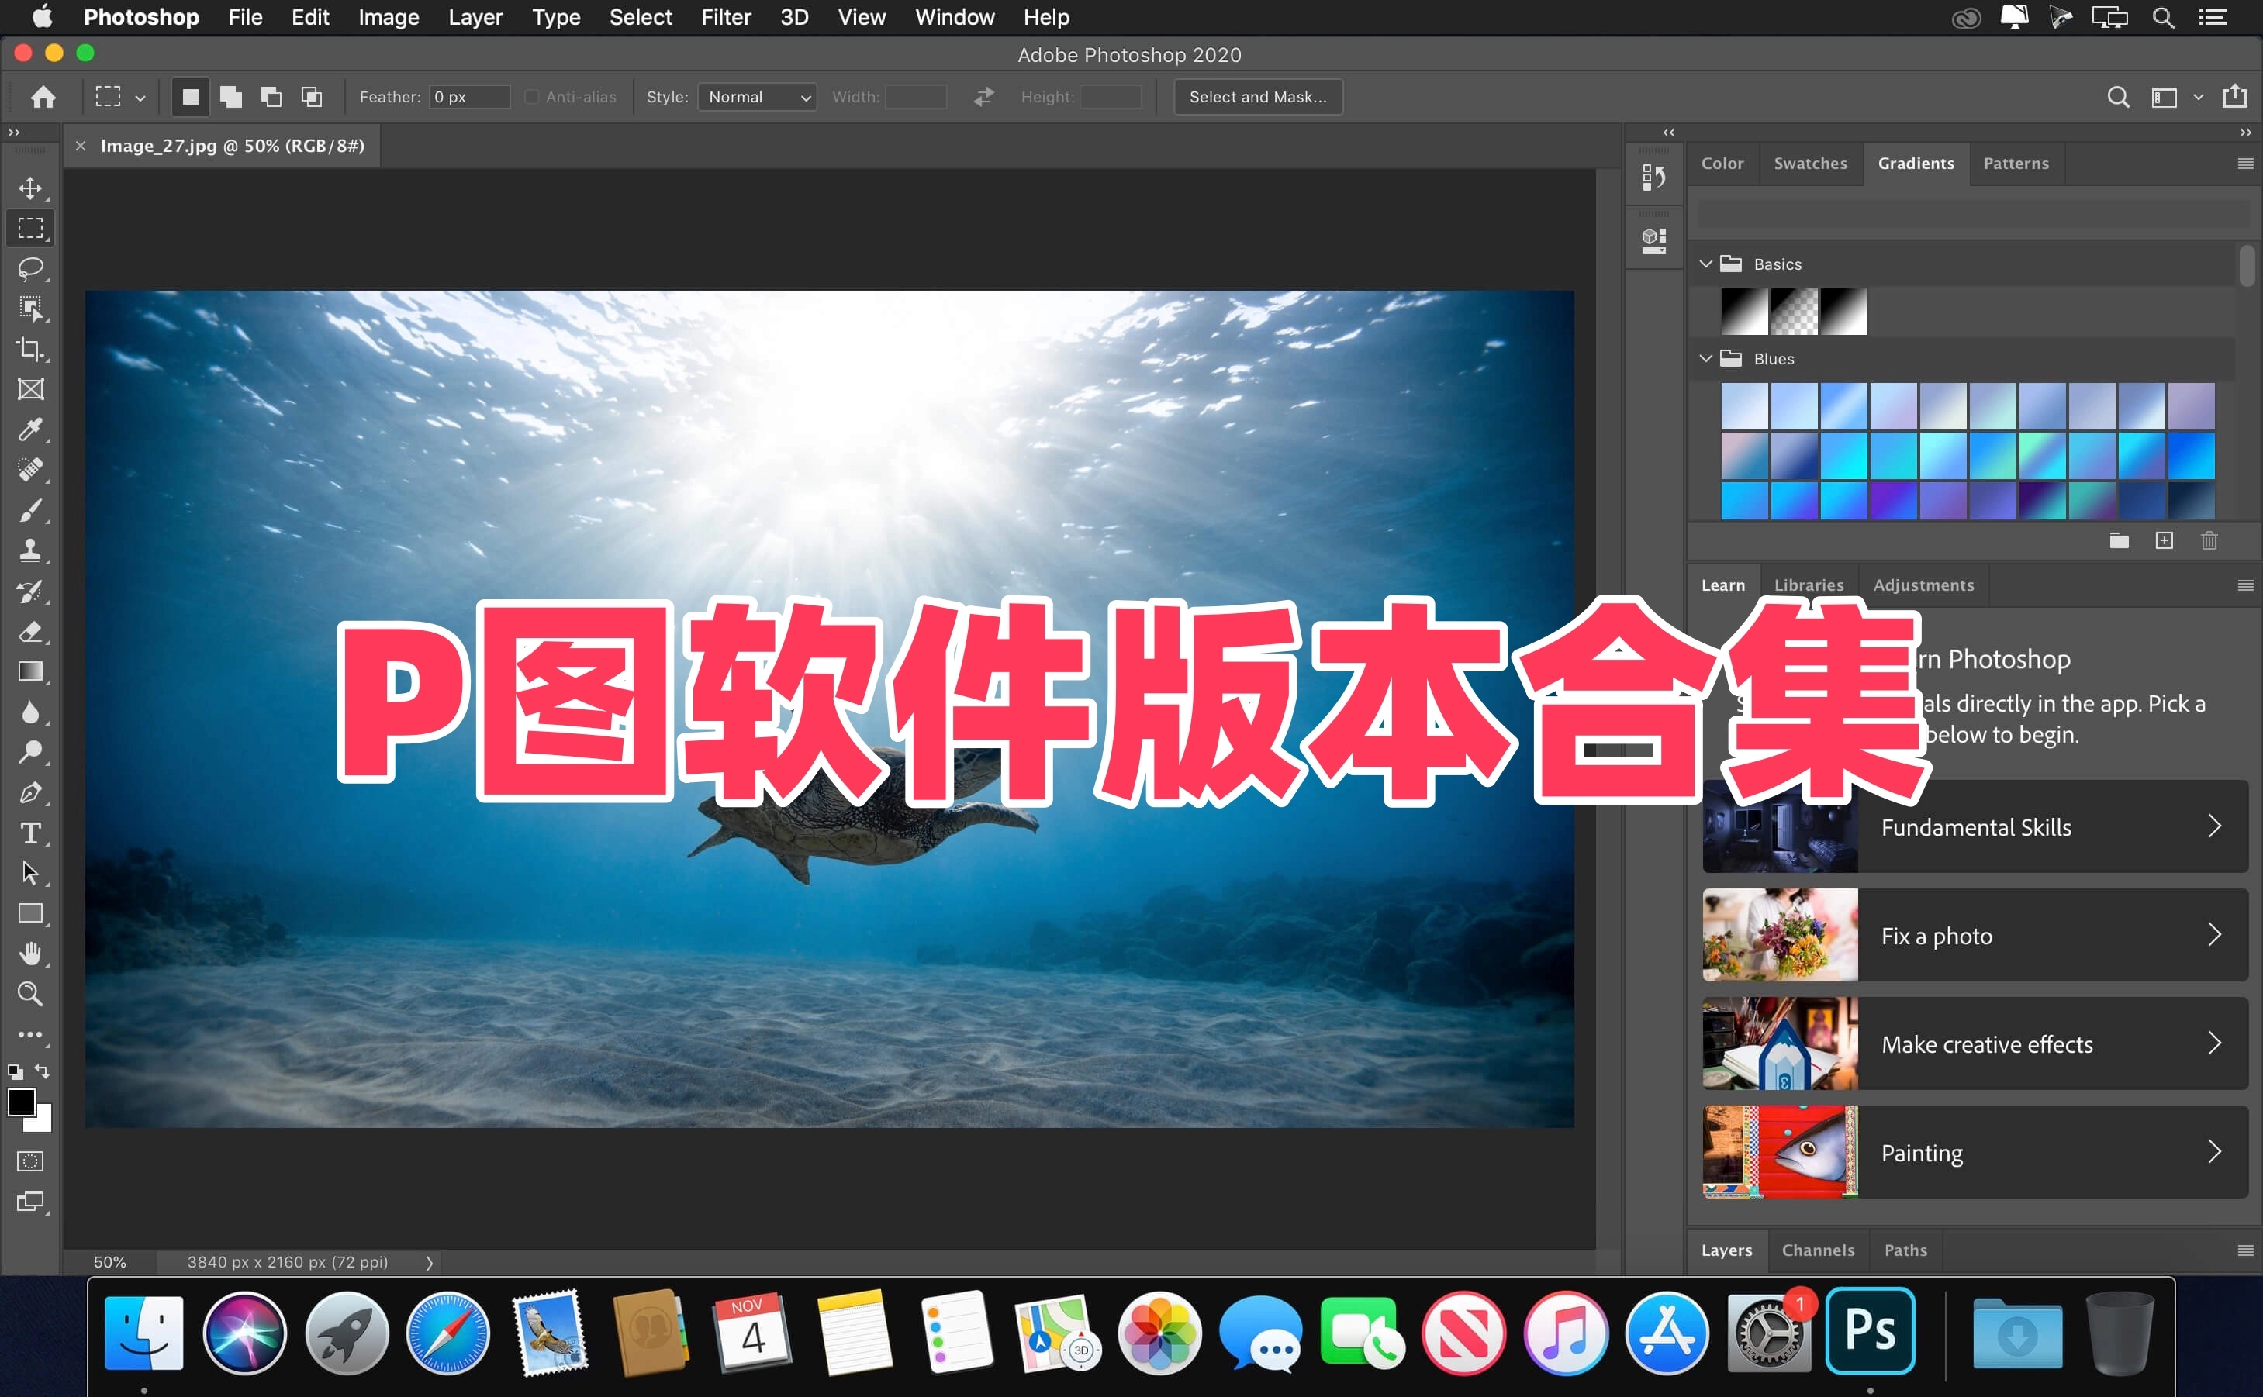Collapse the Blues gradient folder

tap(1706, 358)
